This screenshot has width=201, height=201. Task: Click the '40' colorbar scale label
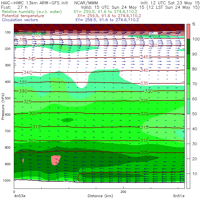coord(194,129)
